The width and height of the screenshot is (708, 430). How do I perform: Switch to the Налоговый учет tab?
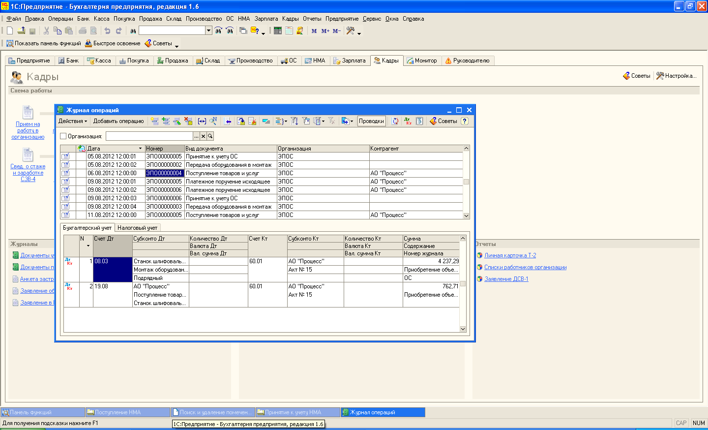pyautogui.click(x=137, y=228)
